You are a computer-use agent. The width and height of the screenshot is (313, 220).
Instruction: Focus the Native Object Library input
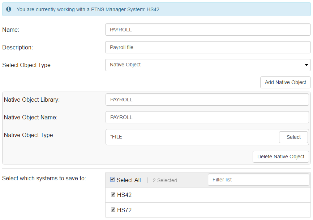click(207, 100)
